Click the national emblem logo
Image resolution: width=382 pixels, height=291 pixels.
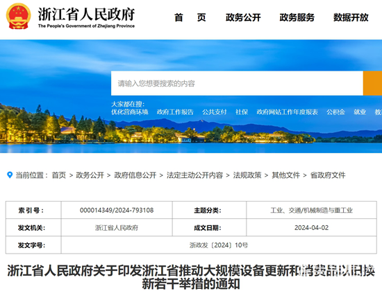pos(19,17)
